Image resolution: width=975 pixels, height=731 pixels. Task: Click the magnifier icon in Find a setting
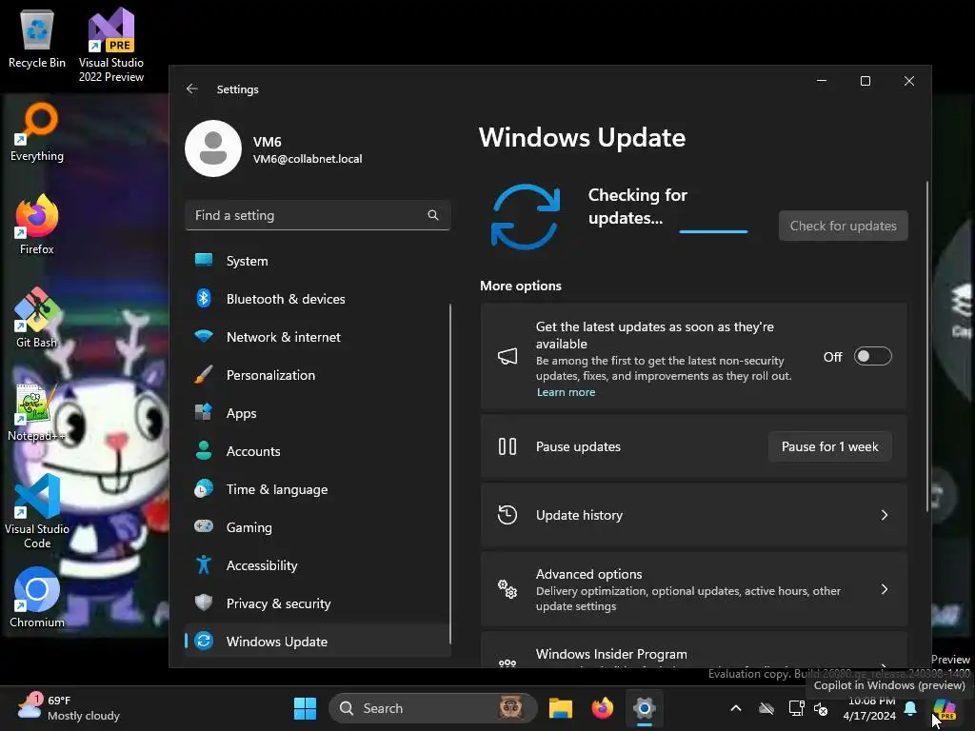[x=433, y=215]
